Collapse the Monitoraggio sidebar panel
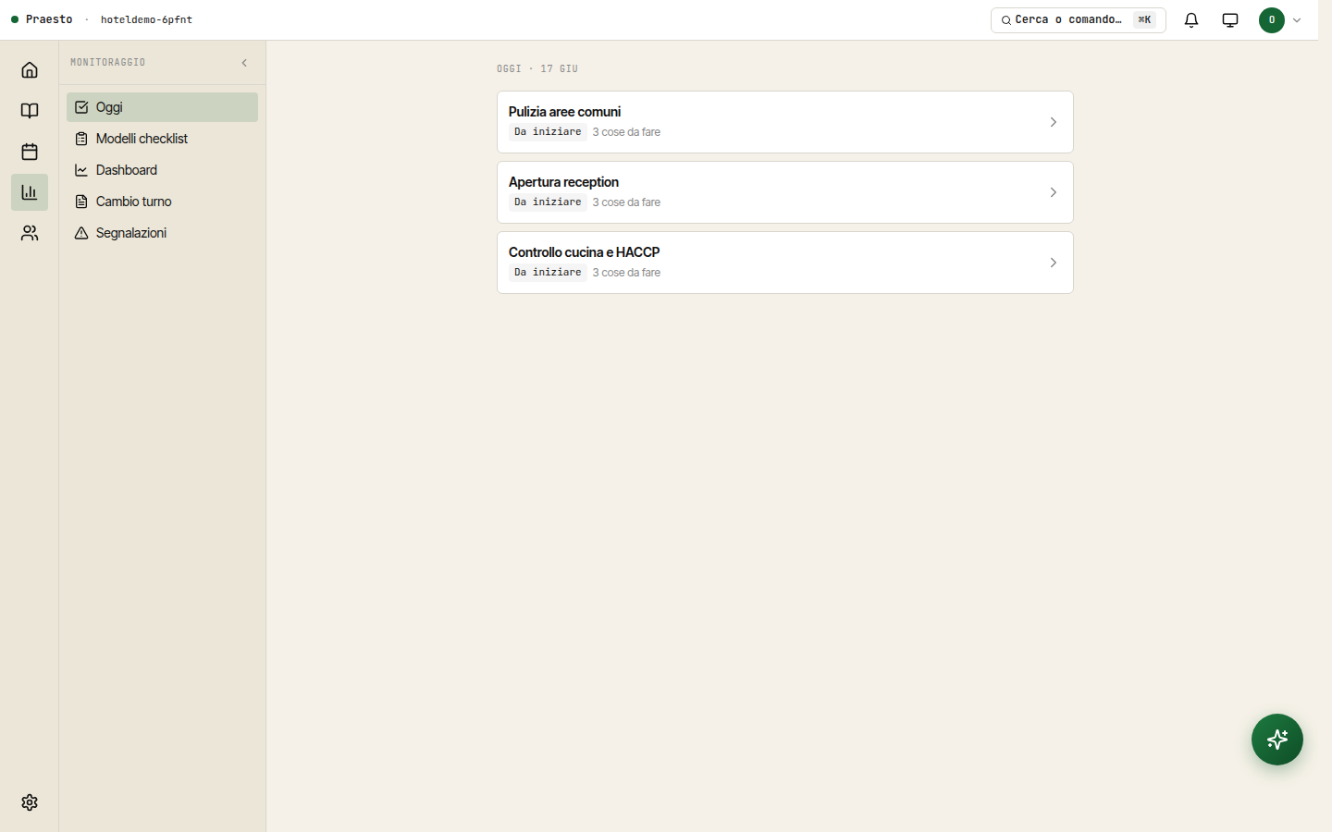 click(244, 63)
